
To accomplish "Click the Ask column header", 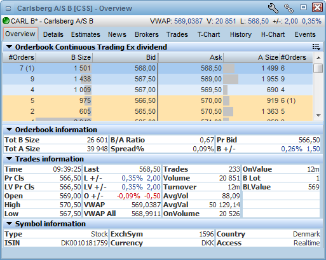I will 191,57.
